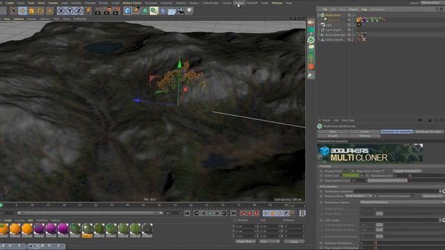Toggle Display Points checkbox
This screenshot has height=250, width=445.
click(x=345, y=171)
